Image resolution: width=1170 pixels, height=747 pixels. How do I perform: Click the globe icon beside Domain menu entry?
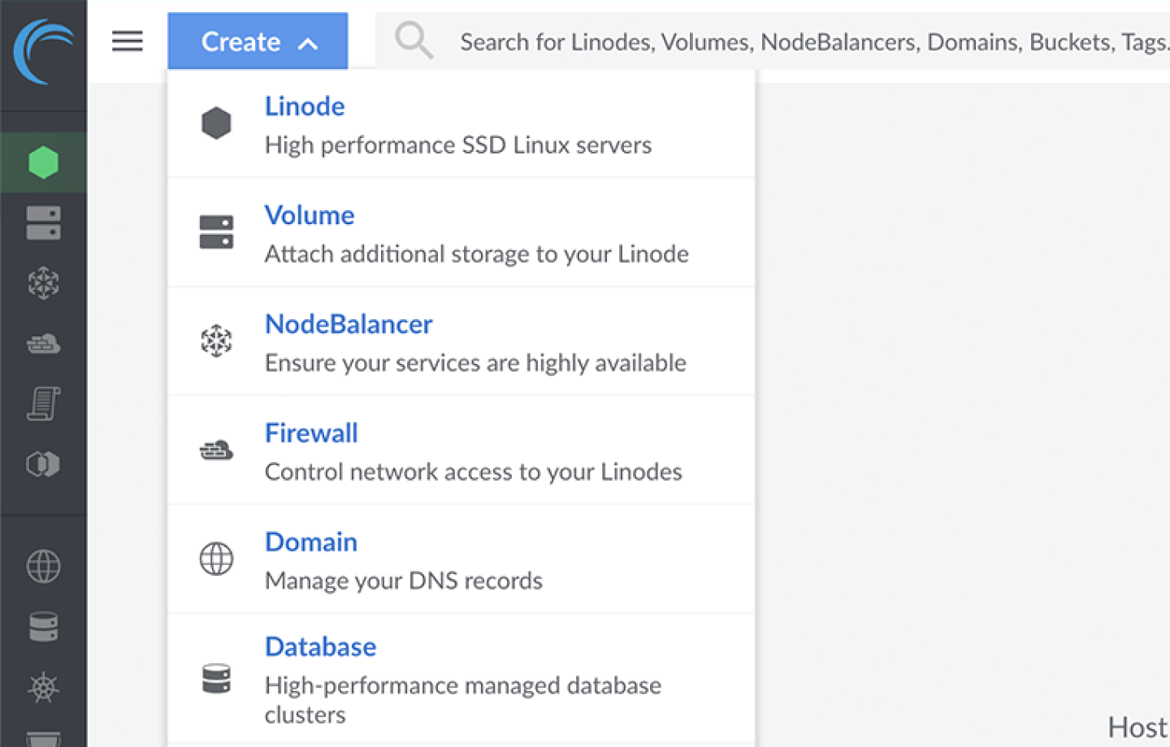(x=216, y=559)
